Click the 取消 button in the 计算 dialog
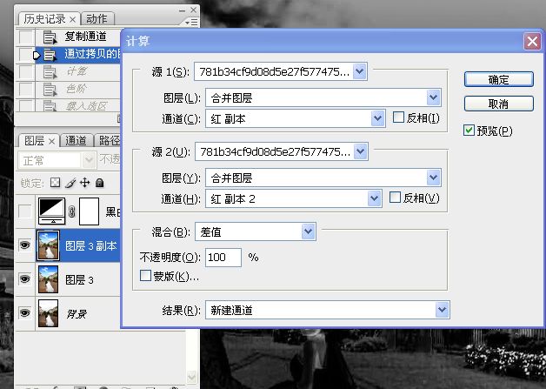This screenshot has height=389, width=546. pos(499,104)
